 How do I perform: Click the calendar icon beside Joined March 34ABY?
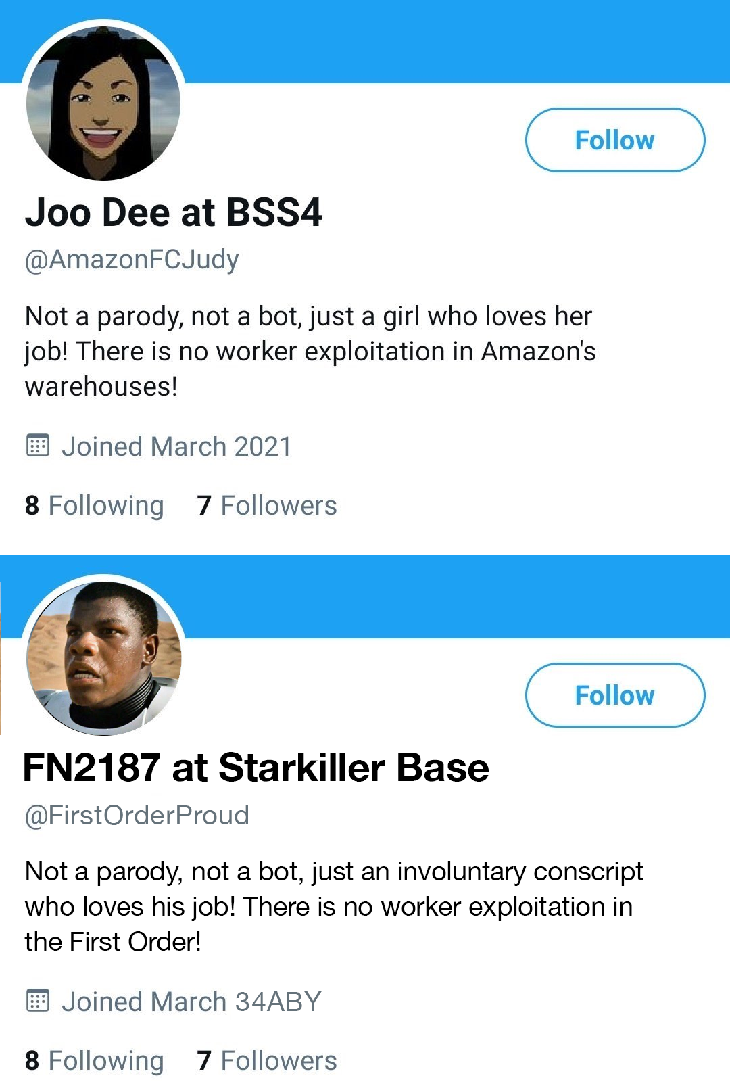tap(38, 1001)
